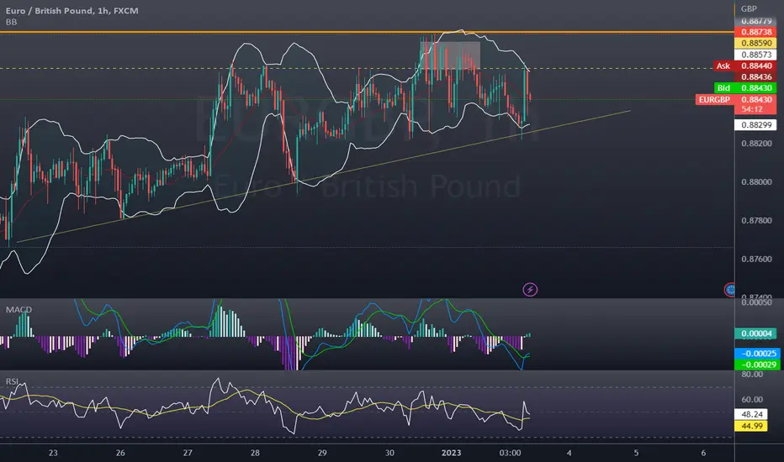Viewport: 784px width, 462px height.
Task: Click the 0.87800 price axis label
Action: pyautogui.click(x=756, y=220)
